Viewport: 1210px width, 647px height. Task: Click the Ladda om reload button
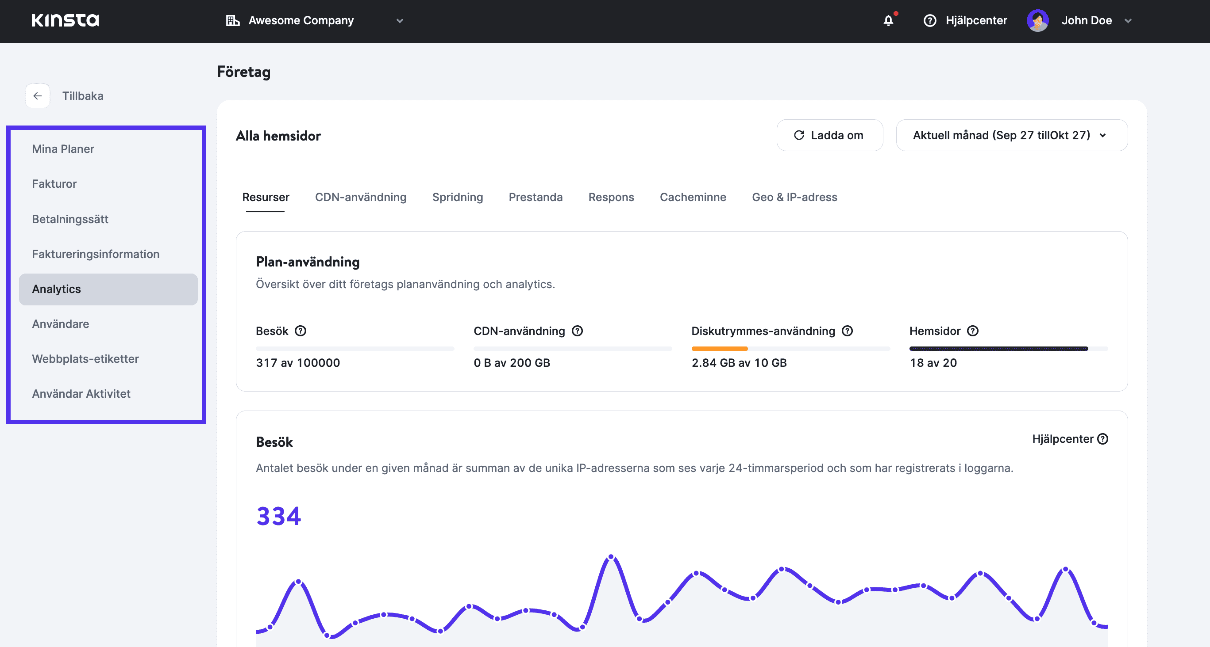(829, 135)
